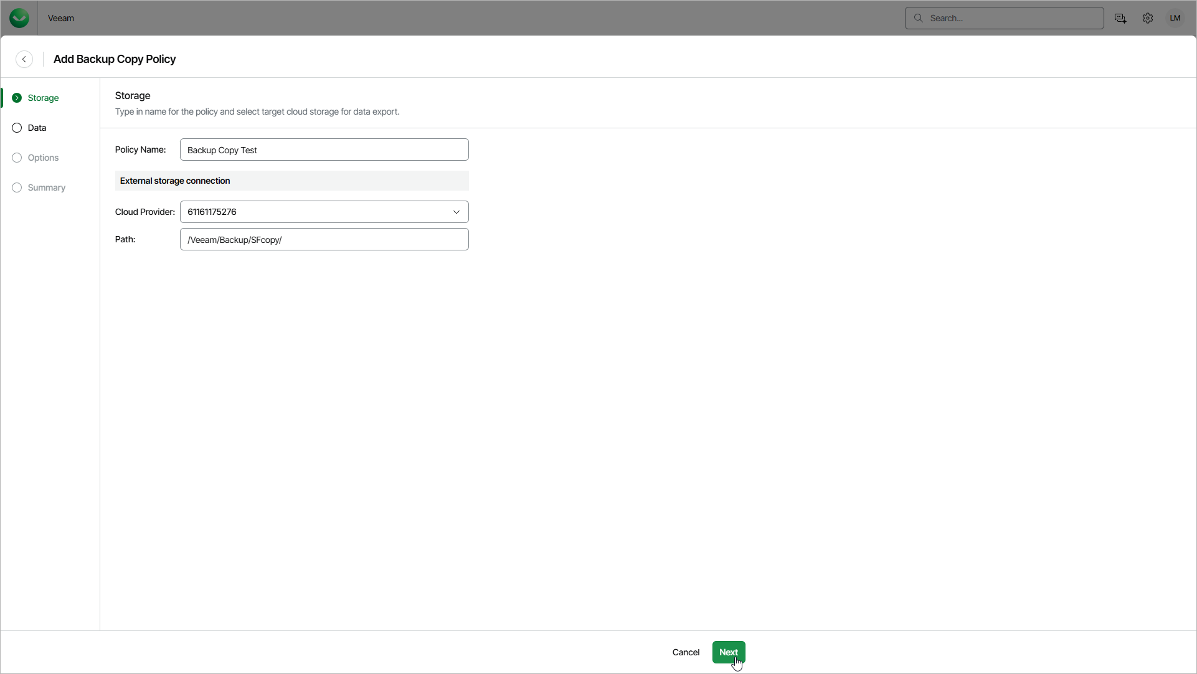Go back using the back arrow button
The width and height of the screenshot is (1197, 674).
point(24,59)
